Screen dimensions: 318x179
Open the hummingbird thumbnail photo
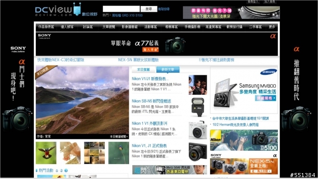click(x=46, y=153)
